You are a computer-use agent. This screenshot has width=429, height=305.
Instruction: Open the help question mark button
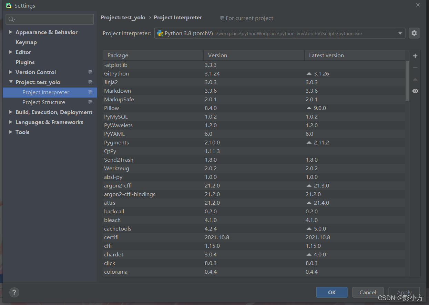coord(14,293)
